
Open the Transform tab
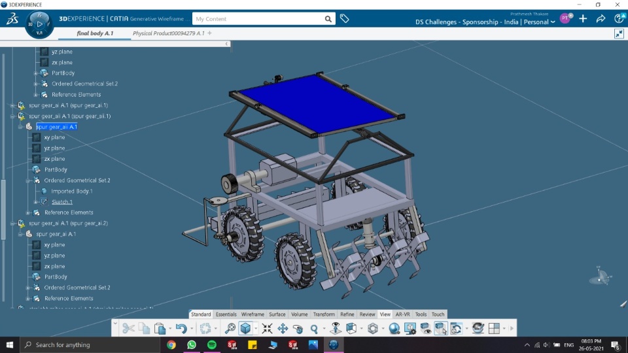pyautogui.click(x=324, y=314)
